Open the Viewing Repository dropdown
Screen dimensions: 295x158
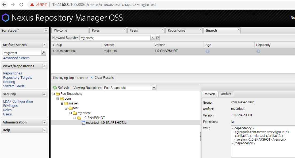click(x=154, y=88)
